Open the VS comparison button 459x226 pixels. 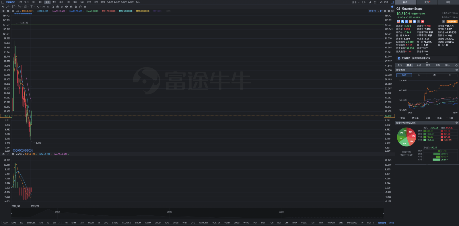click(x=381, y=2)
